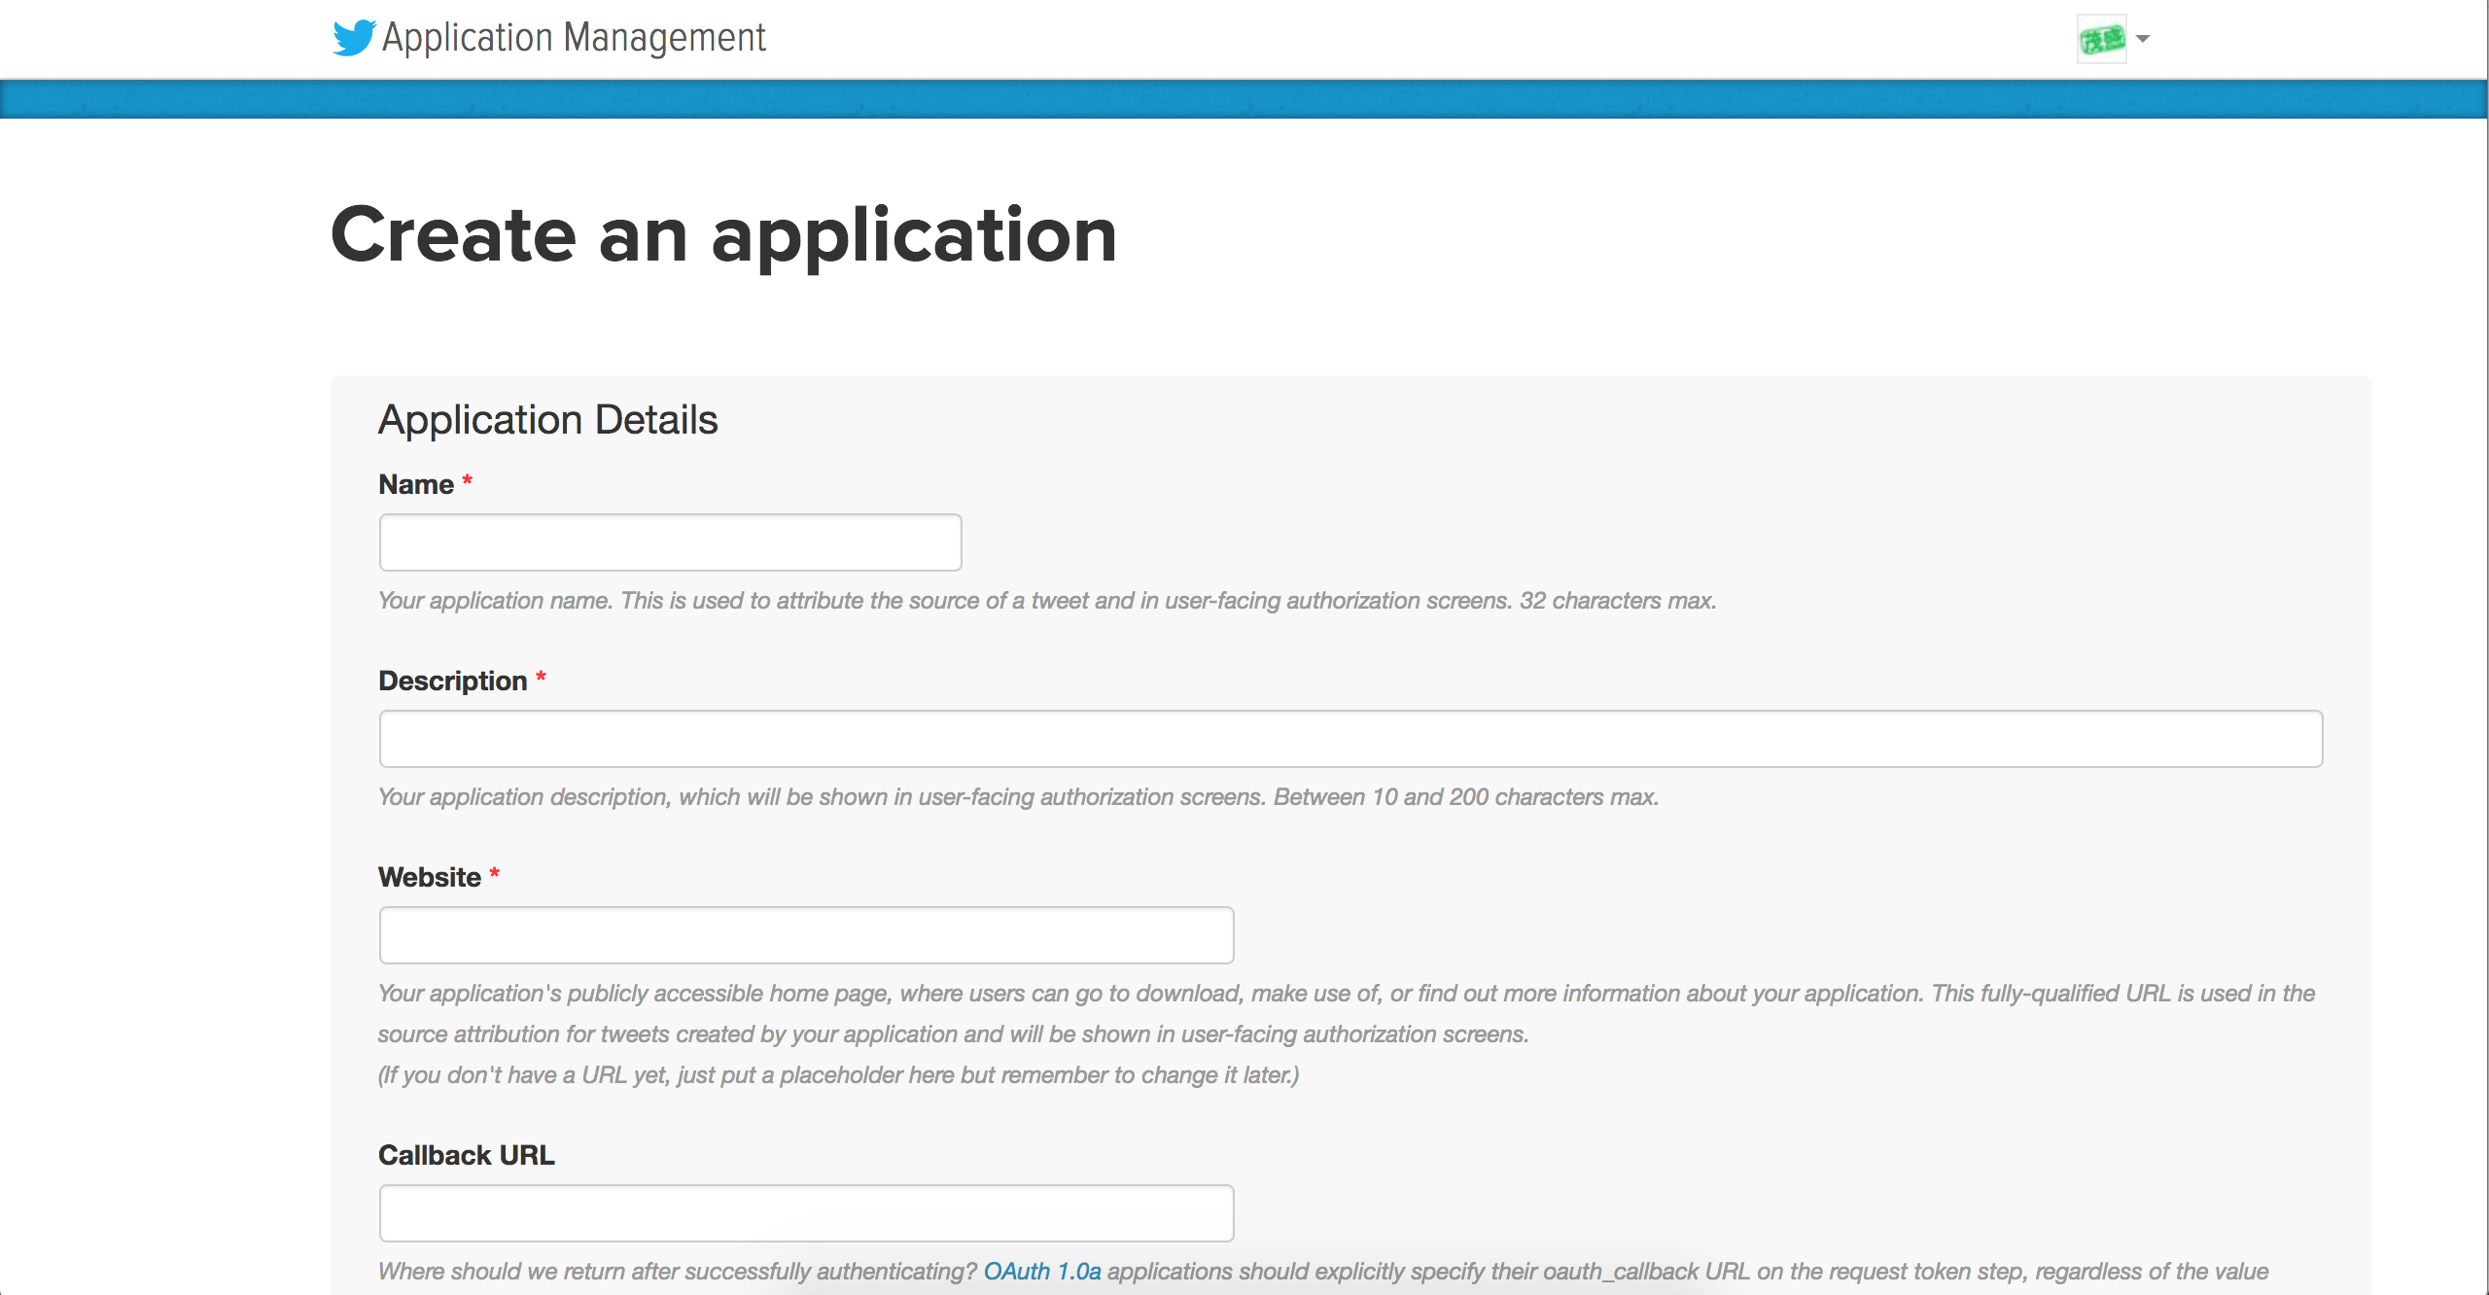This screenshot has height=1295, width=2489.
Task: Click the blue banner bar
Action: click(1244, 99)
